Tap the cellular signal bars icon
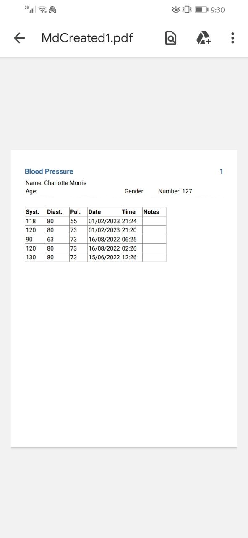 coord(31,9)
